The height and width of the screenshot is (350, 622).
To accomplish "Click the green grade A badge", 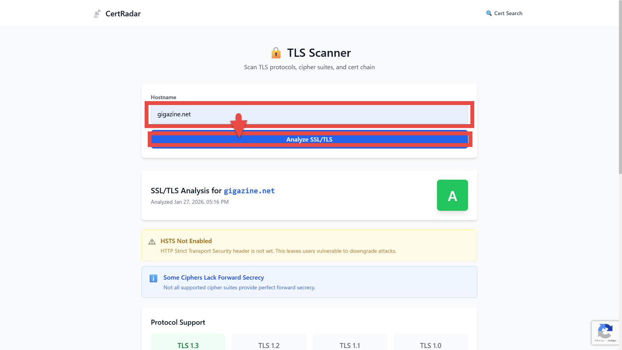I will (452, 195).
